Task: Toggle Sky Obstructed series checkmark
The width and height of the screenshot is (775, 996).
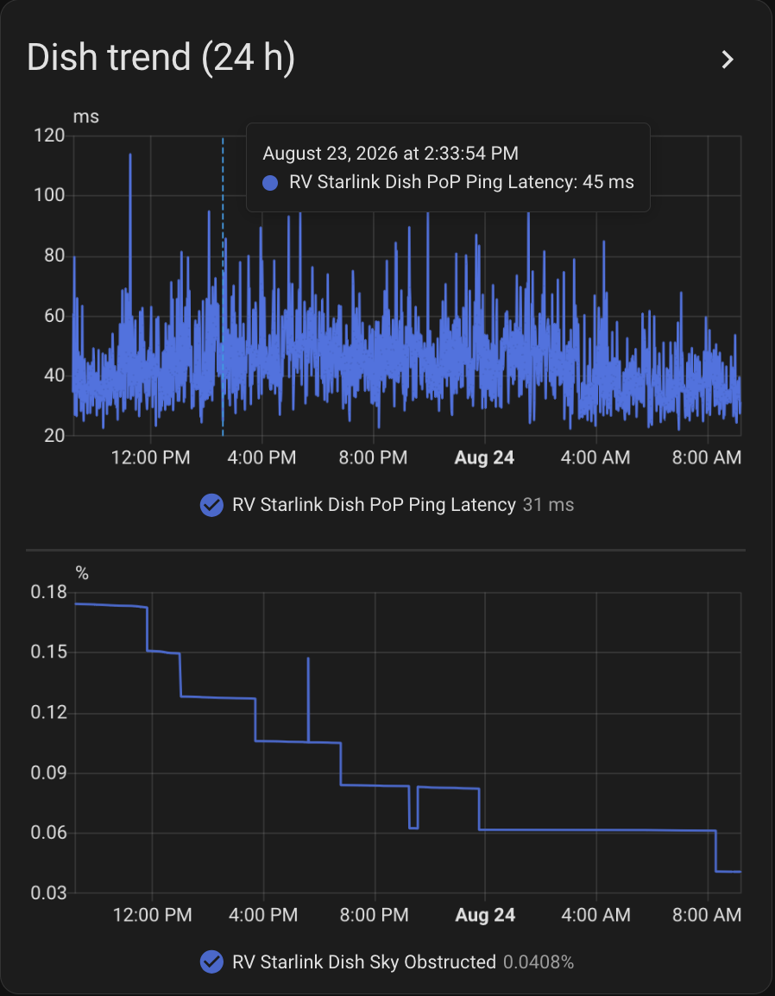Action: (x=211, y=961)
